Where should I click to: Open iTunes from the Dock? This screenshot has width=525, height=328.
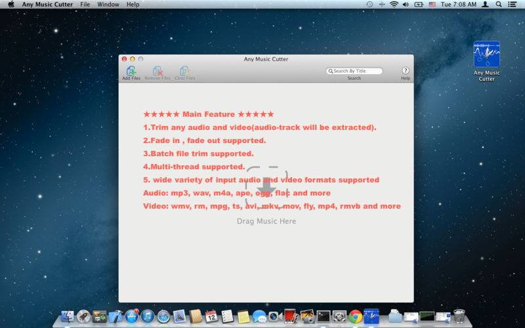click(x=147, y=316)
